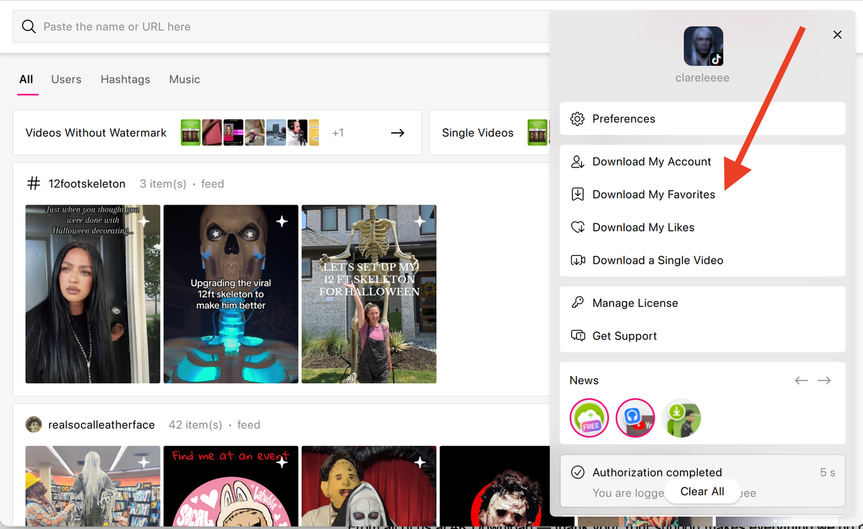863x529 pixels.
Task: Select Download a Single Video
Action: (x=703, y=260)
